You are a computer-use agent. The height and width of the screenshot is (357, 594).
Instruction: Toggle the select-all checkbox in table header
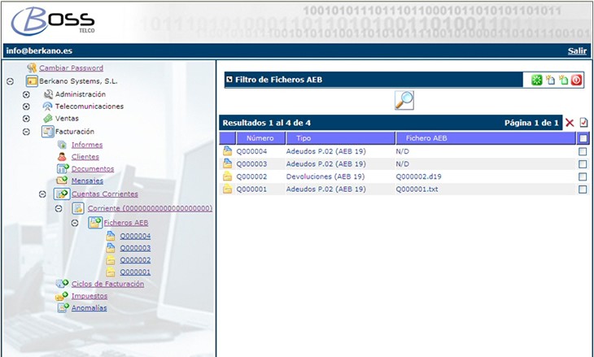pyautogui.click(x=582, y=138)
